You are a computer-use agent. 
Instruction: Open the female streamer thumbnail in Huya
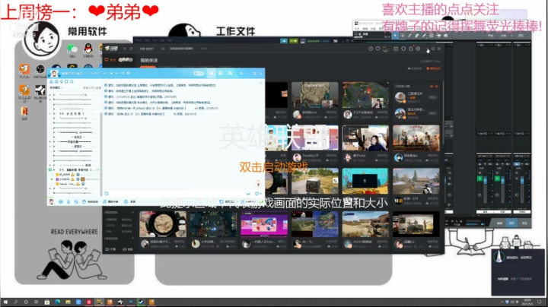(x=365, y=138)
